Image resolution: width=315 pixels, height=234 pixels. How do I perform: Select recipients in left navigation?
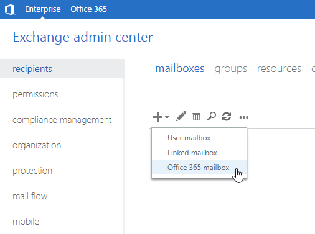pyautogui.click(x=62, y=68)
